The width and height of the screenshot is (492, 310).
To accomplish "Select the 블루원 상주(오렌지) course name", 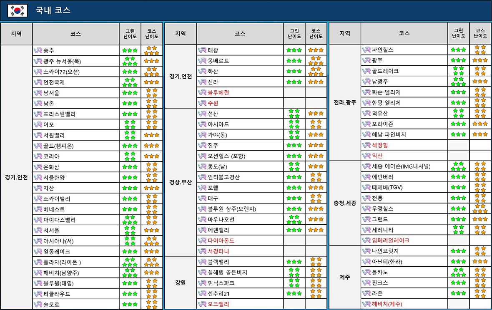I will (x=232, y=209).
